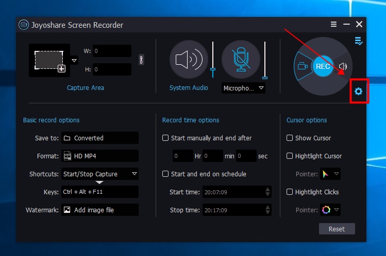Click the Save to Converted field

[100, 138]
